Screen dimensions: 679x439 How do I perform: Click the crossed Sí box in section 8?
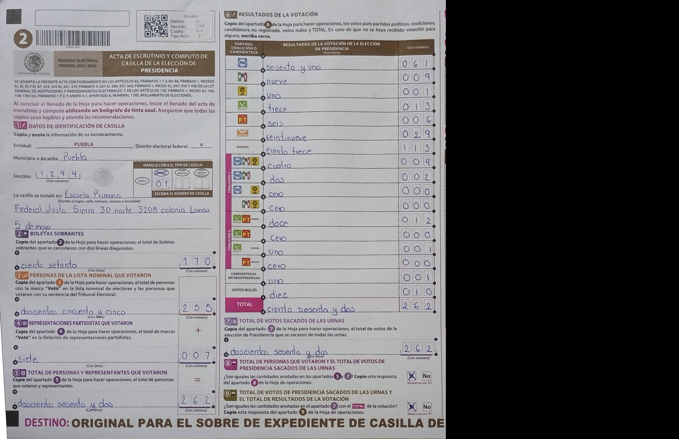[x=412, y=376]
